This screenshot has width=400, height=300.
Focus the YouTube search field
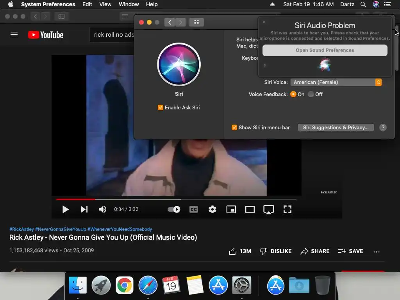tap(112, 35)
